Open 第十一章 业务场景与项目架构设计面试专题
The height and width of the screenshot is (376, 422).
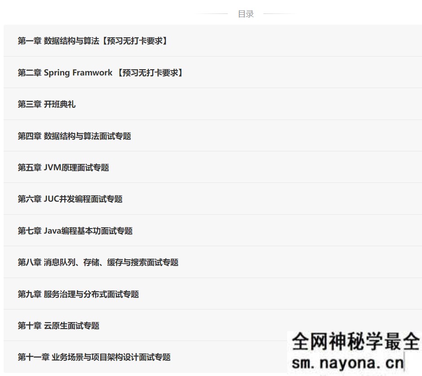click(x=213, y=357)
